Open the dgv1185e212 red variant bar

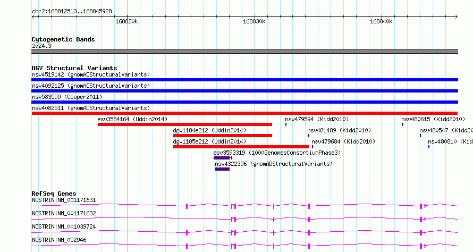point(241,147)
